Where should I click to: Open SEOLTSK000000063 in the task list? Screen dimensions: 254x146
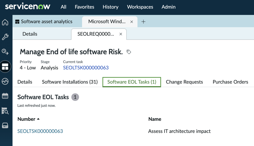[x=40, y=131]
